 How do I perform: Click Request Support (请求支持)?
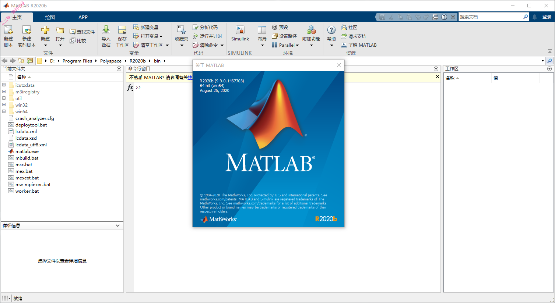click(354, 36)
